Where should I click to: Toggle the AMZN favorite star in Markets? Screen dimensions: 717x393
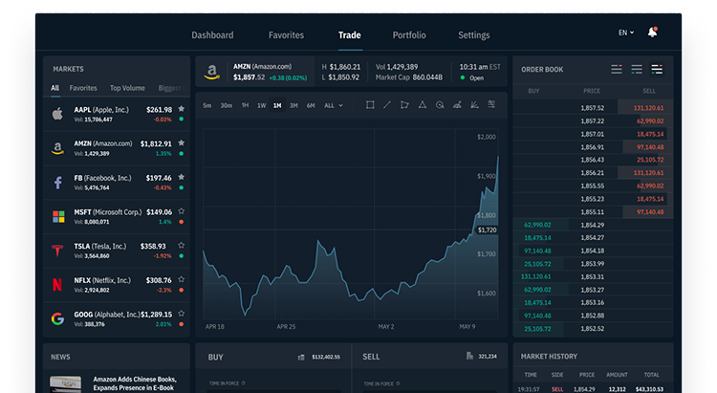pyautogui.click(x=182, y=142)
